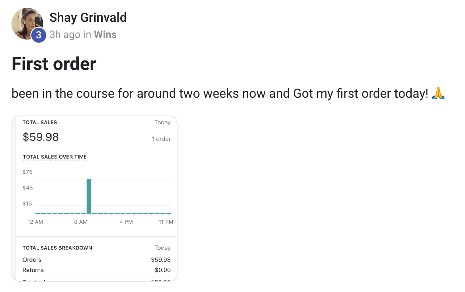Click the Orders row in breakdown
The height and width of the screenshot is (292, 465).
point(96,260)
